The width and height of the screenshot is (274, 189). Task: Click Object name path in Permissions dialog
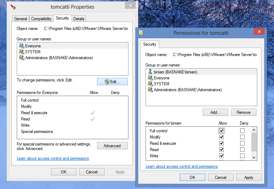[x=215, y=55]
